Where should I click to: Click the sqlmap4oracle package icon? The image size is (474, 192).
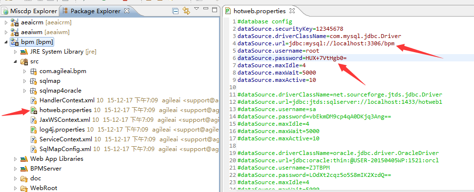click(x=33, y=91)
